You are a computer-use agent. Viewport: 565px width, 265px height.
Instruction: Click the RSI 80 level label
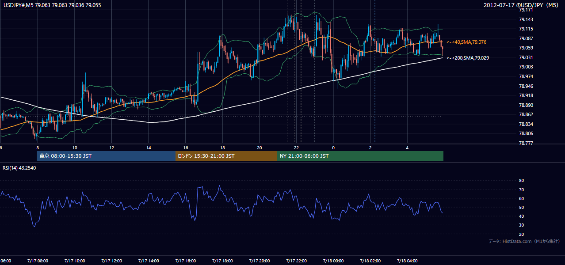tap(521, 181)
